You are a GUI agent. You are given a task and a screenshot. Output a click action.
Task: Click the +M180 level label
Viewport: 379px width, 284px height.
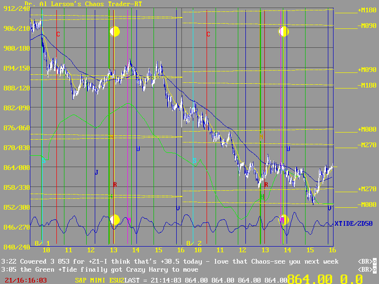pyautogui.click(x=367, y=10)
